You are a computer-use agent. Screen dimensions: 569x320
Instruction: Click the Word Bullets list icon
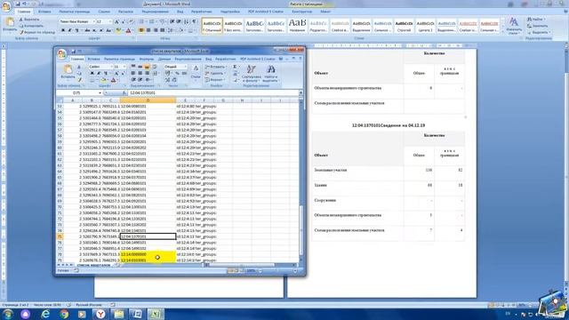tap(142, 21)
